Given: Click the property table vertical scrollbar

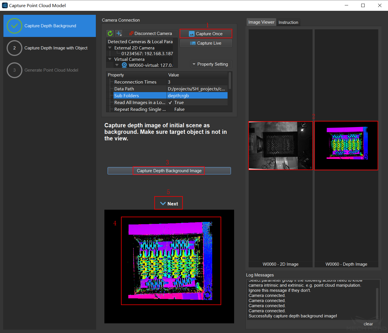Looking at the screenshot, I should tap(230, 81).
